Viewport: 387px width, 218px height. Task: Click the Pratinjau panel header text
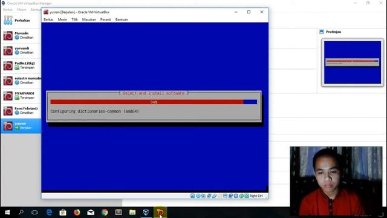coord(333,31)
